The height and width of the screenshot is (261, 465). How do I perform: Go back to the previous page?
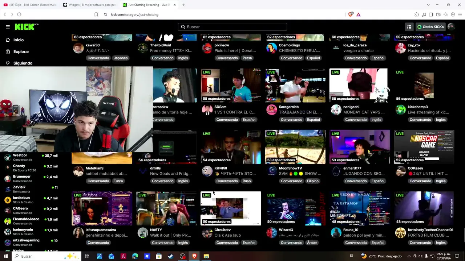click(x=5, y=14)
